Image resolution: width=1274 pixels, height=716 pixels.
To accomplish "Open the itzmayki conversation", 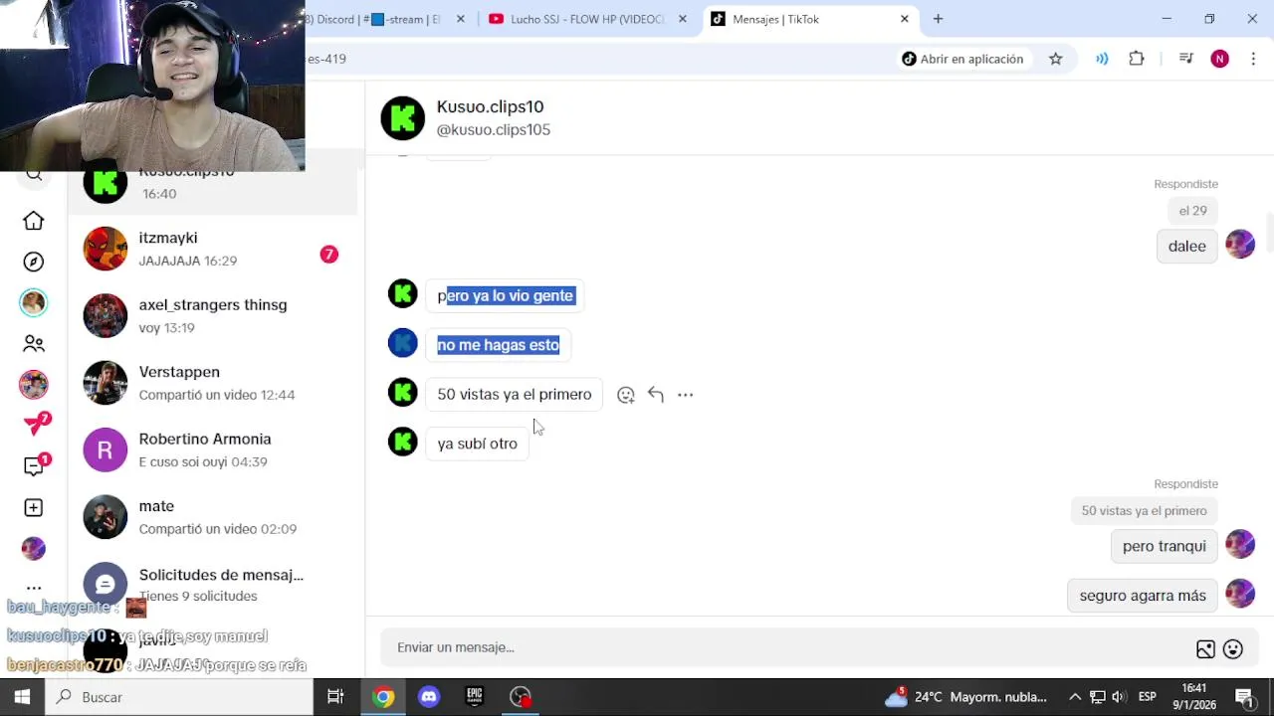I will coord(212,249).
